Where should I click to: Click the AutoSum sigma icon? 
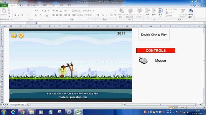tap(166, 9)
